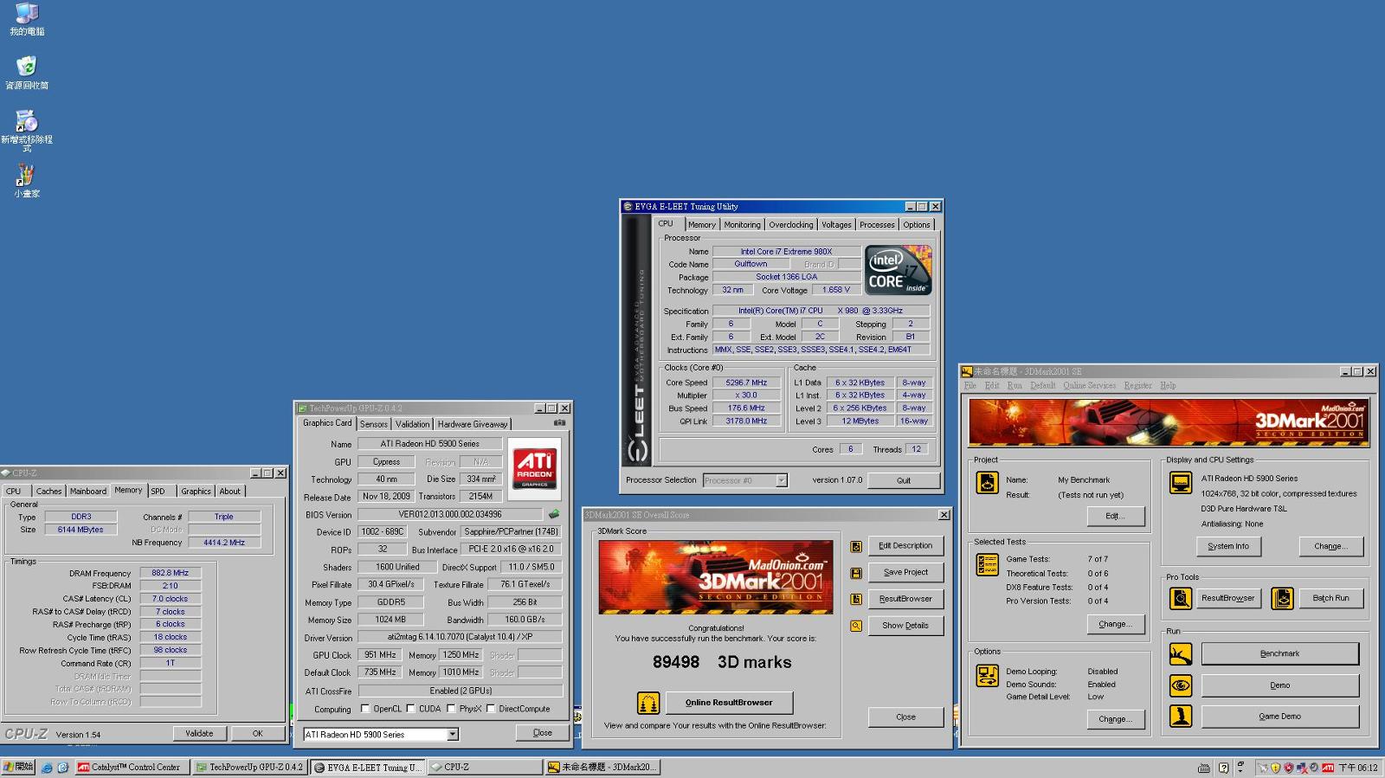Click the ResultBrowser magnifier icon in Pro Tools
Viewport: 1385px width, 778px height.
coord(1181,598)
